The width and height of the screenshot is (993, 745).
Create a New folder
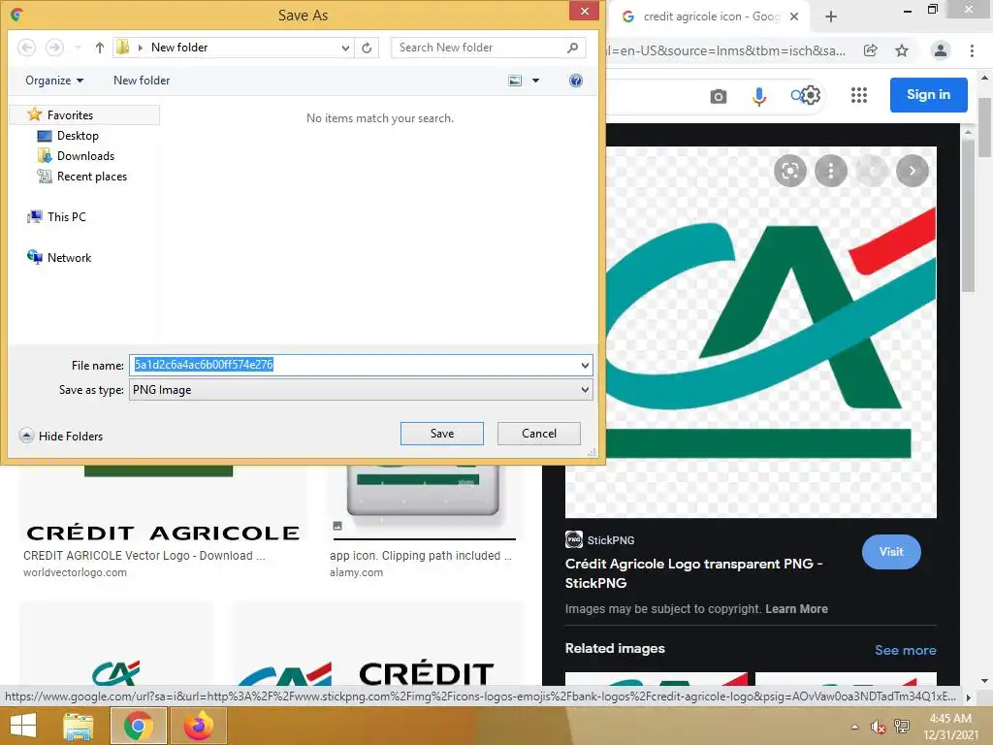(142, 81)
